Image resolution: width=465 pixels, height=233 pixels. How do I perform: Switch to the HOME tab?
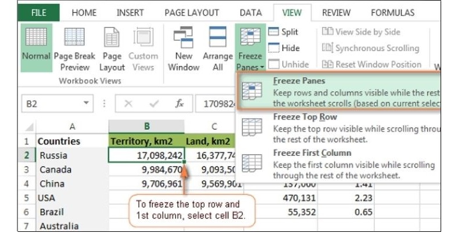[84, 13]
